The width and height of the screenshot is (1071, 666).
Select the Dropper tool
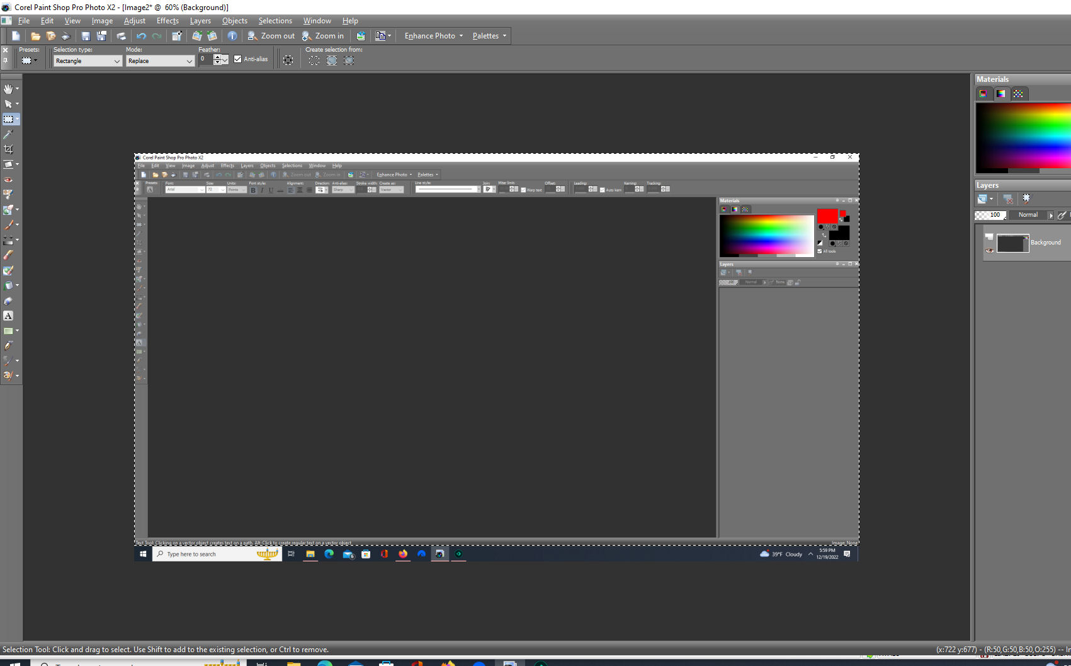pos(8,134)
